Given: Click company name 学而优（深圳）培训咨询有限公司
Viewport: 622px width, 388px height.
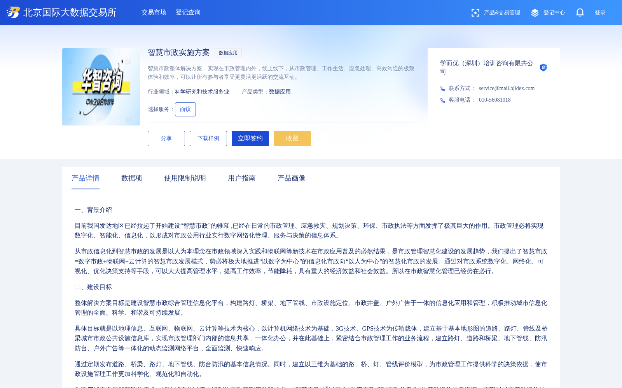Looking at the screenshot, I should click(x=487, y=67).
